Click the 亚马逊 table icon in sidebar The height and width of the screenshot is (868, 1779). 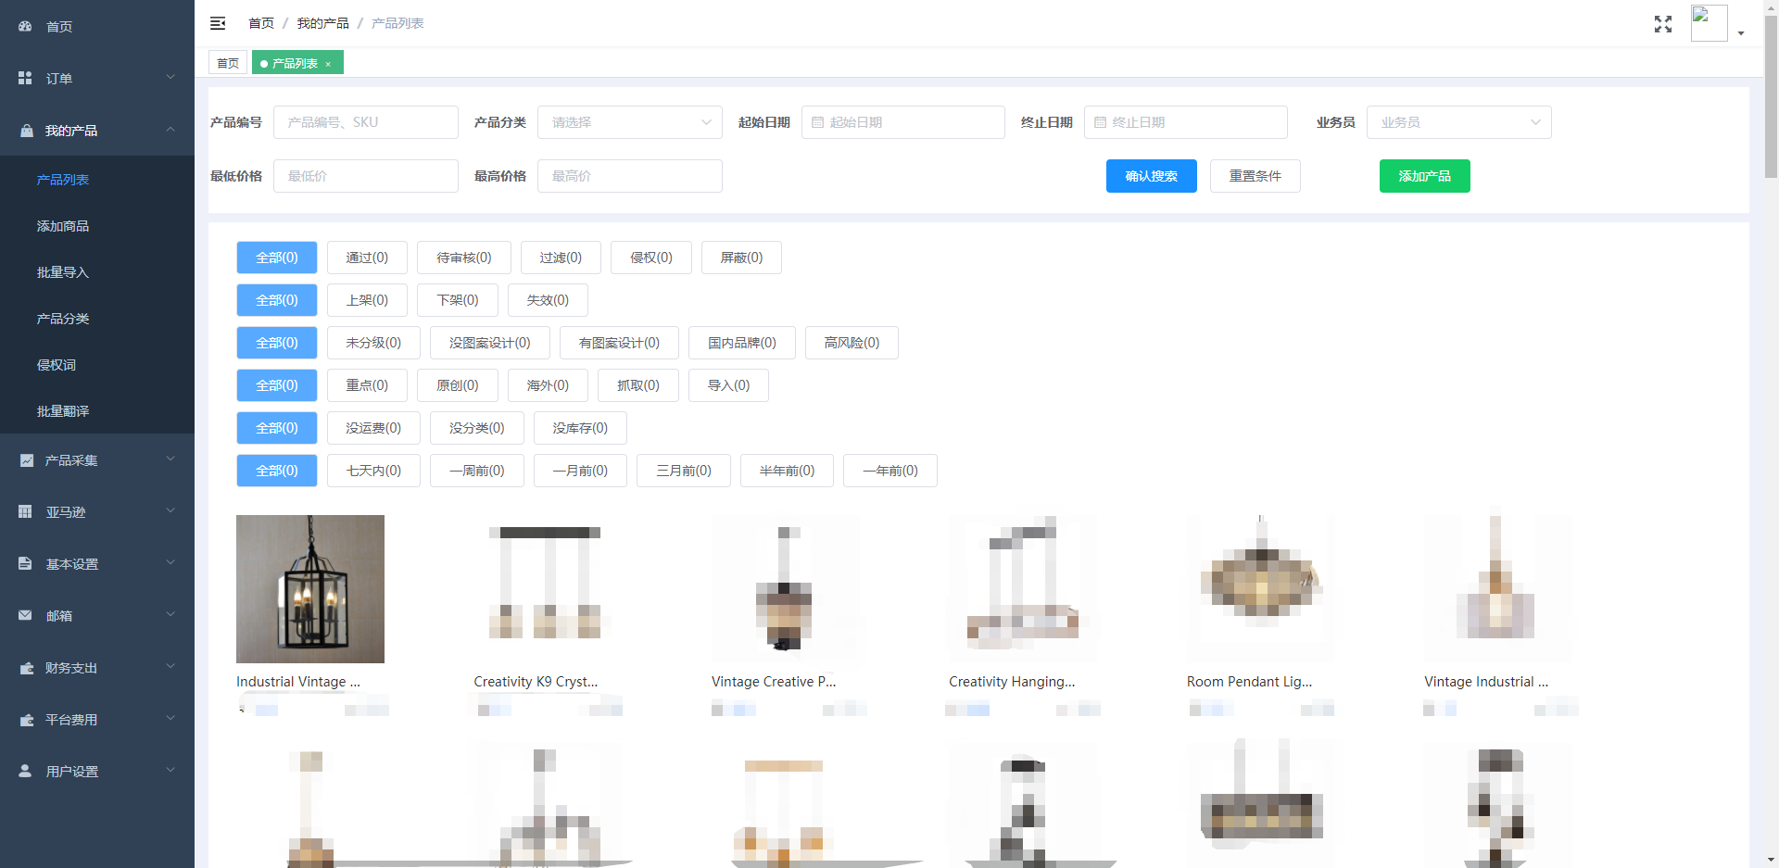[25, 512]
